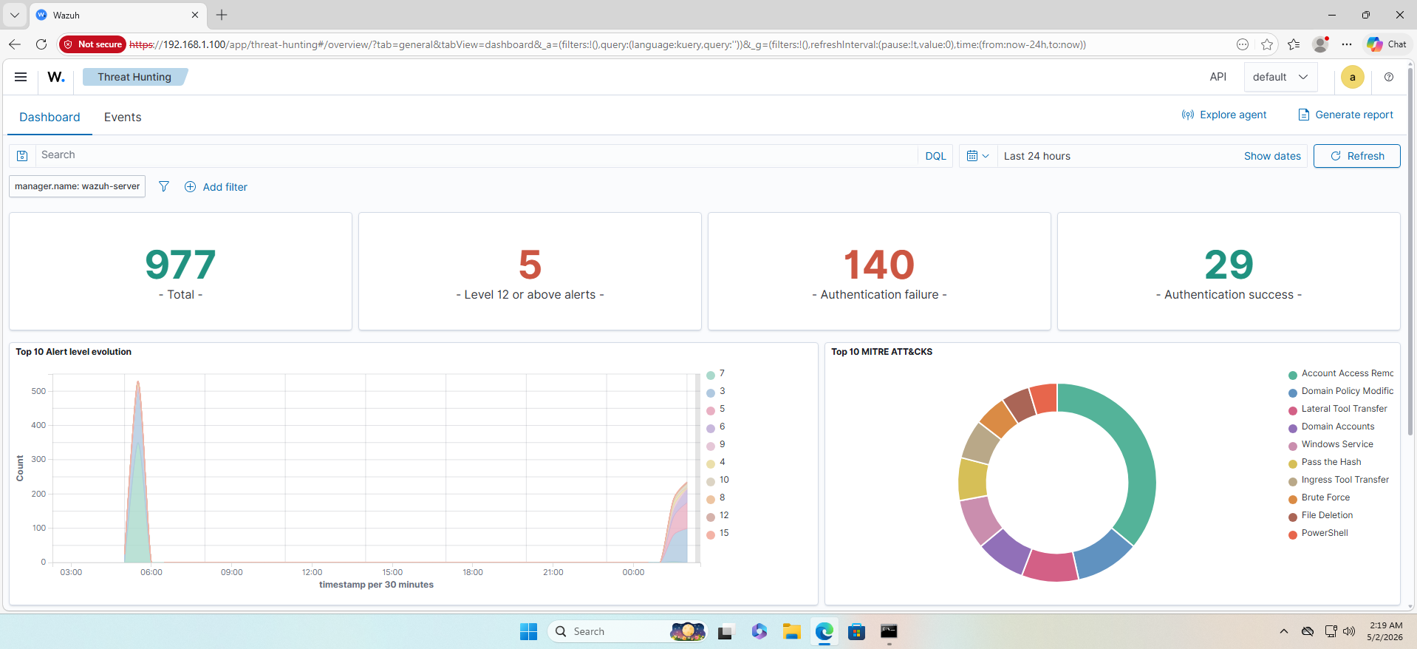Toggle level 7 legend color dot
Image resolution: width=1417 pixels, height=649 pixels.
(x=711, y=375)
